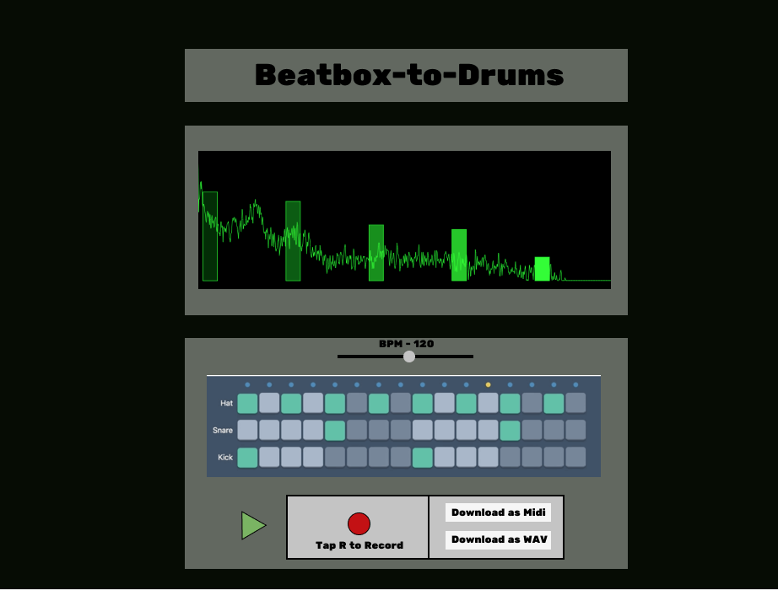This screenshot has width=778, height=590.
Task: Click the 'Tap R to Record' label
Action: [359, 545]
